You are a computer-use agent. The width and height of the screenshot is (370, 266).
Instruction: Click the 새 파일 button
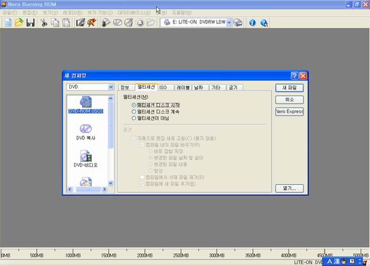289,88
